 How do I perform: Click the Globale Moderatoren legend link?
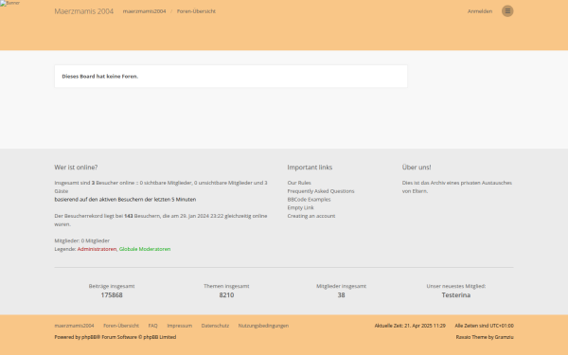145,249
